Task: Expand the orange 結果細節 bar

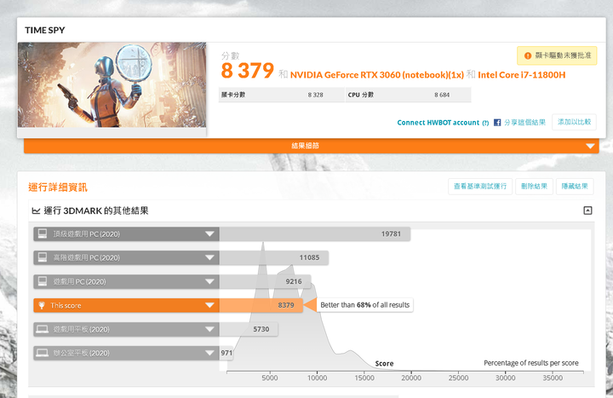Action: pyautogui.click(x=312, y=146)
